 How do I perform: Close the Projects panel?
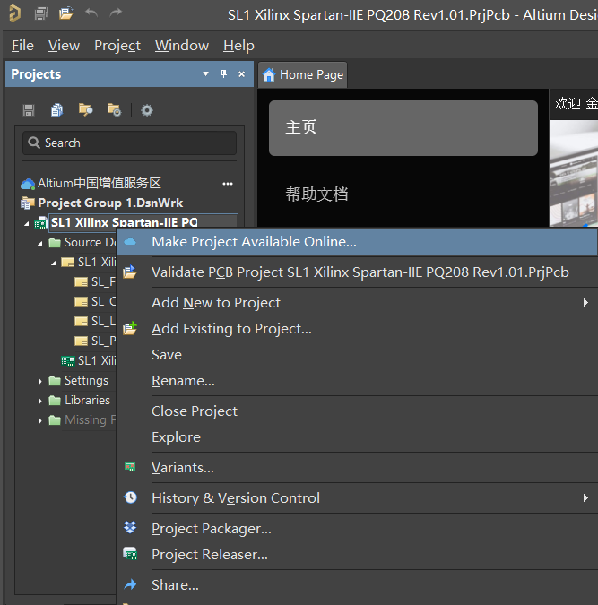pos(242,74)
